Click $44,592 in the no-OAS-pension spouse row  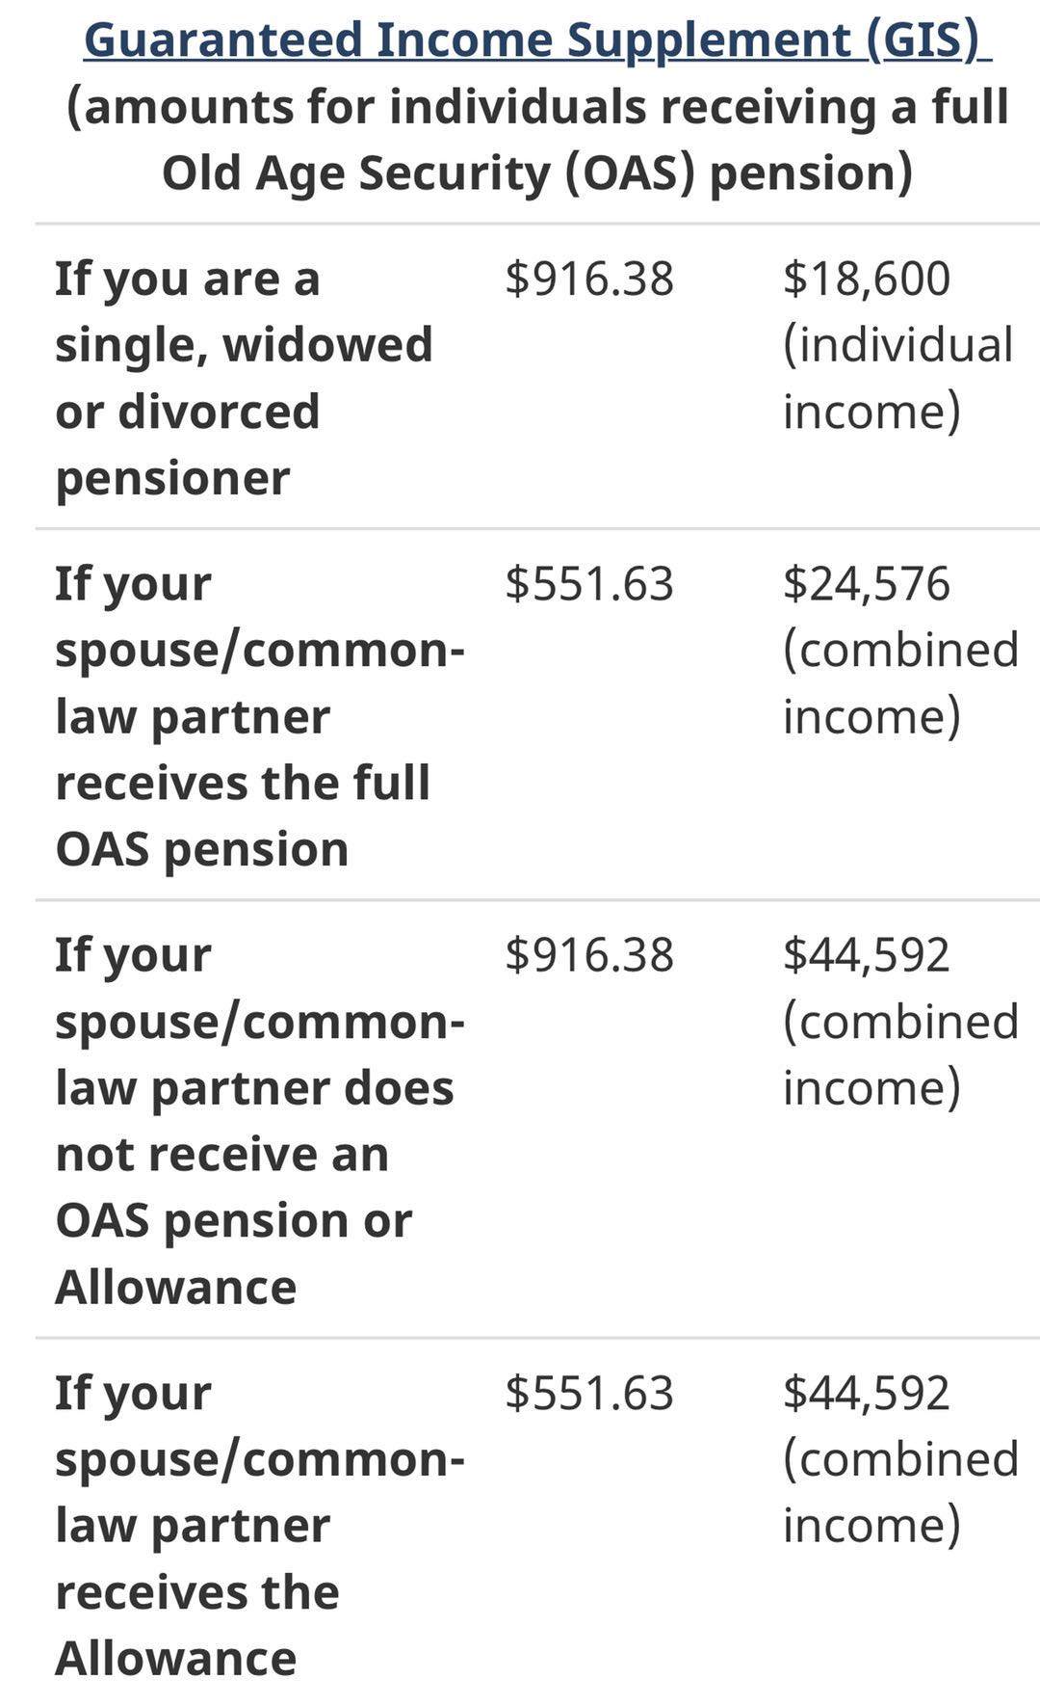(x=866, y=955)
